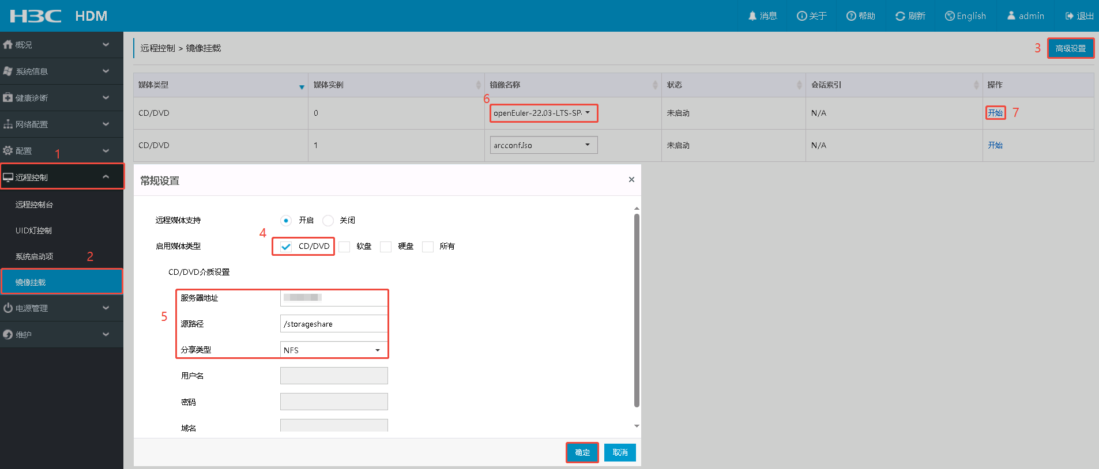Expand the 电源管理 menu chevron
This screenshot has width=1099, height=469.
click(106, 308)
